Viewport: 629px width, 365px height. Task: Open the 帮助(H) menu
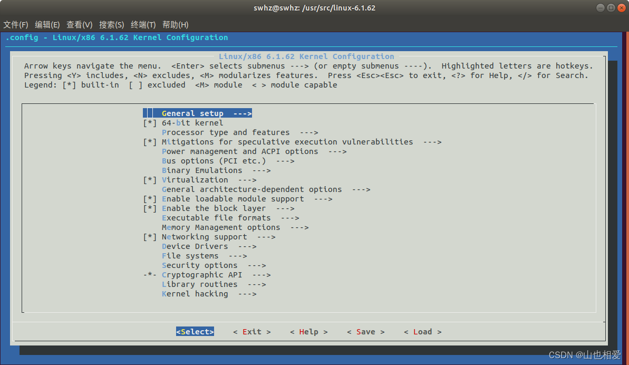click(175, 25)
